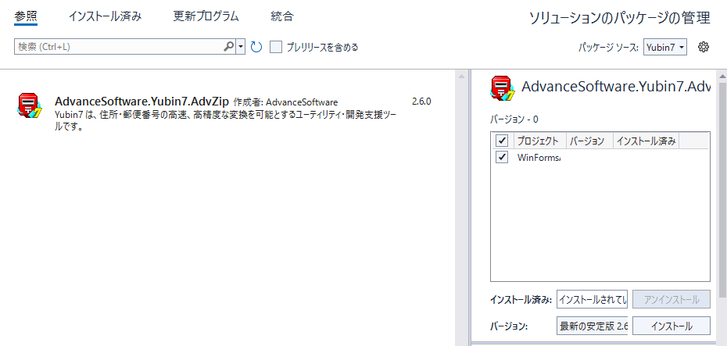
Task: Open the パッケージ ソース Yubin7 dropdown
Action: pyautogui.click(x=665, y=47)
